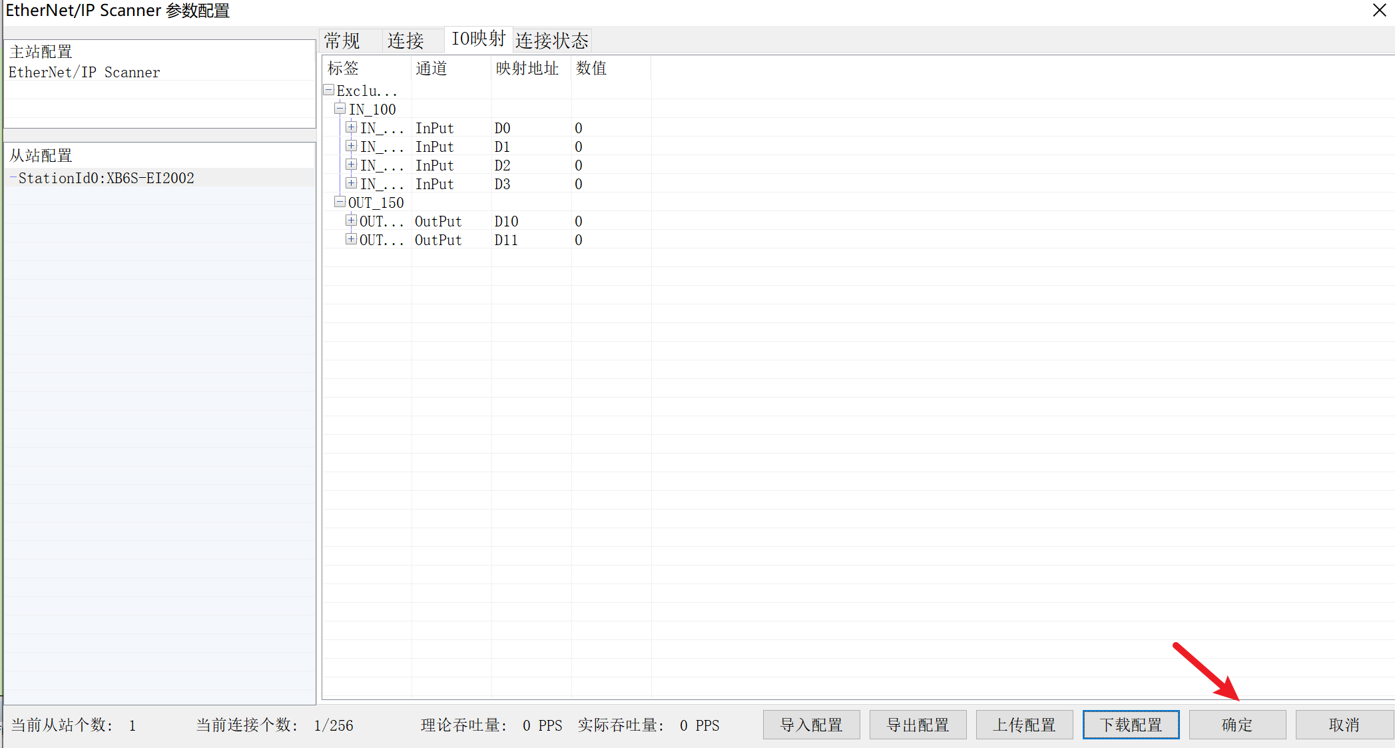Select EtherNet/IP Scanner in master config
The height and width of the screenshot is (748, 1395).
pos(85,72)
